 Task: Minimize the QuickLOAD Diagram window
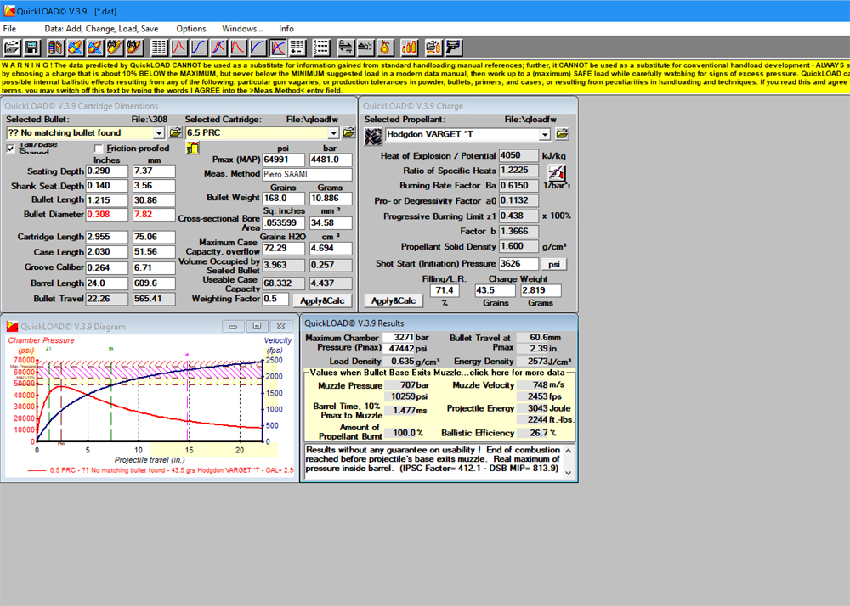tap(233, 326)
